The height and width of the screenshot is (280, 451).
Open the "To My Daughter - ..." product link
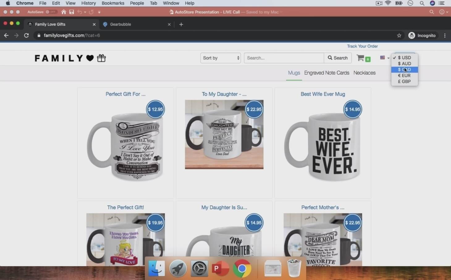pyautogui.click(x=224, y=94)
